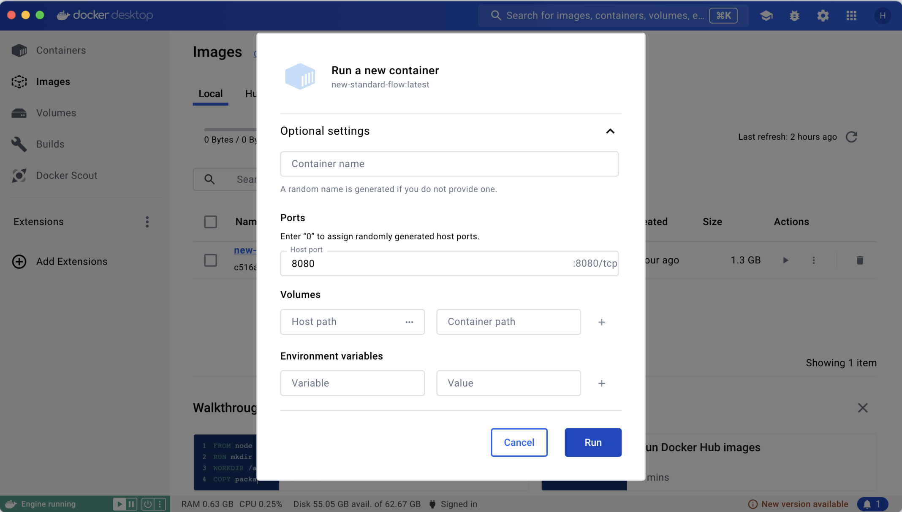Click the play icon in the Actions column

coord(785,260)
